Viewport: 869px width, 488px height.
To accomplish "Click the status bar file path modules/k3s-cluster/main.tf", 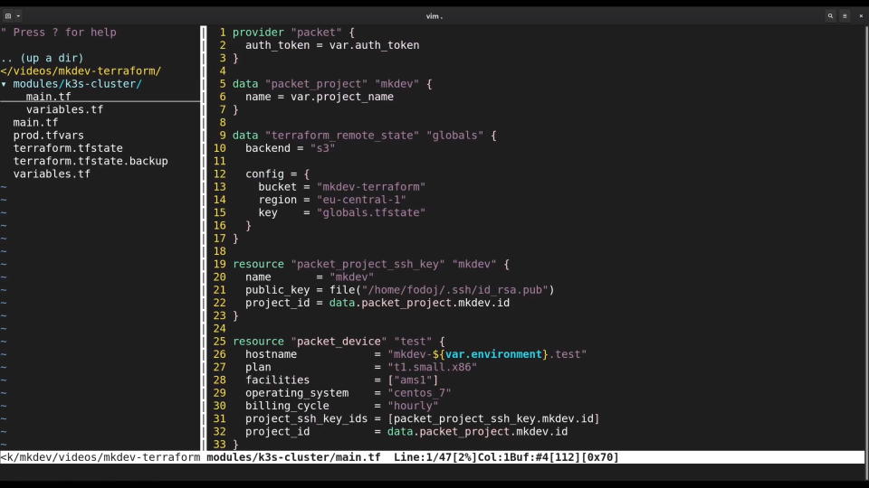I will tap(293, 457).
